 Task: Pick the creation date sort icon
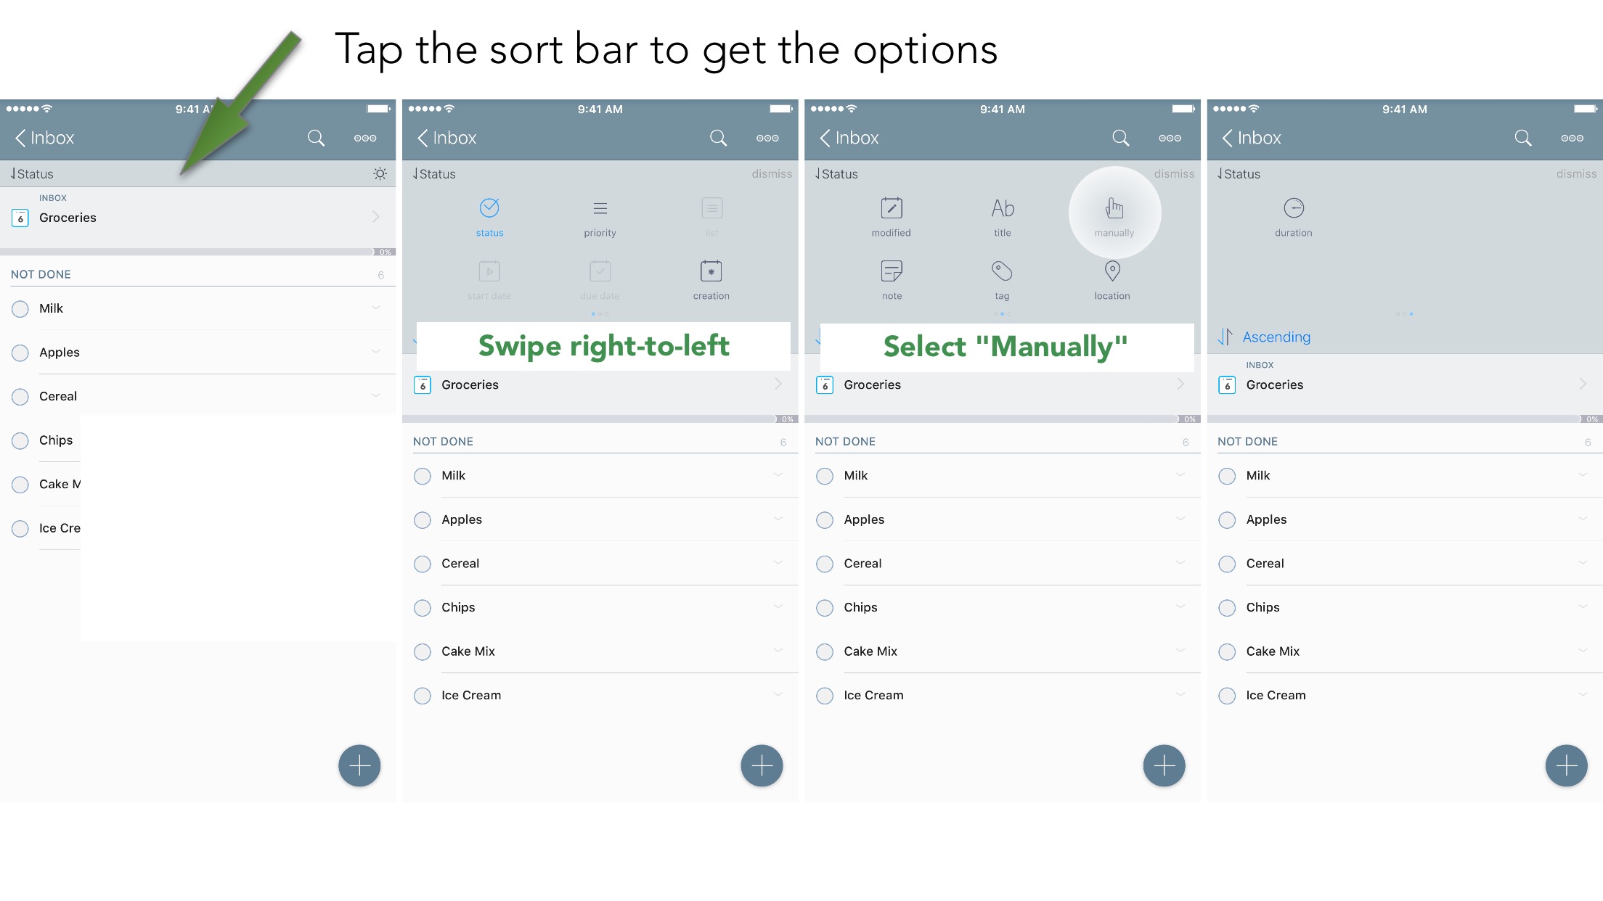(711, 271)
